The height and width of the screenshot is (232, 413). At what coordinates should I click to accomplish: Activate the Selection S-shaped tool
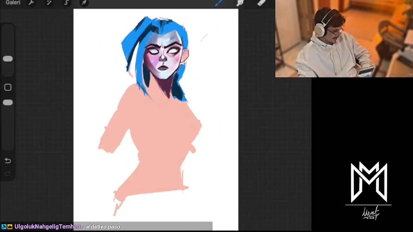click(66, 3)
